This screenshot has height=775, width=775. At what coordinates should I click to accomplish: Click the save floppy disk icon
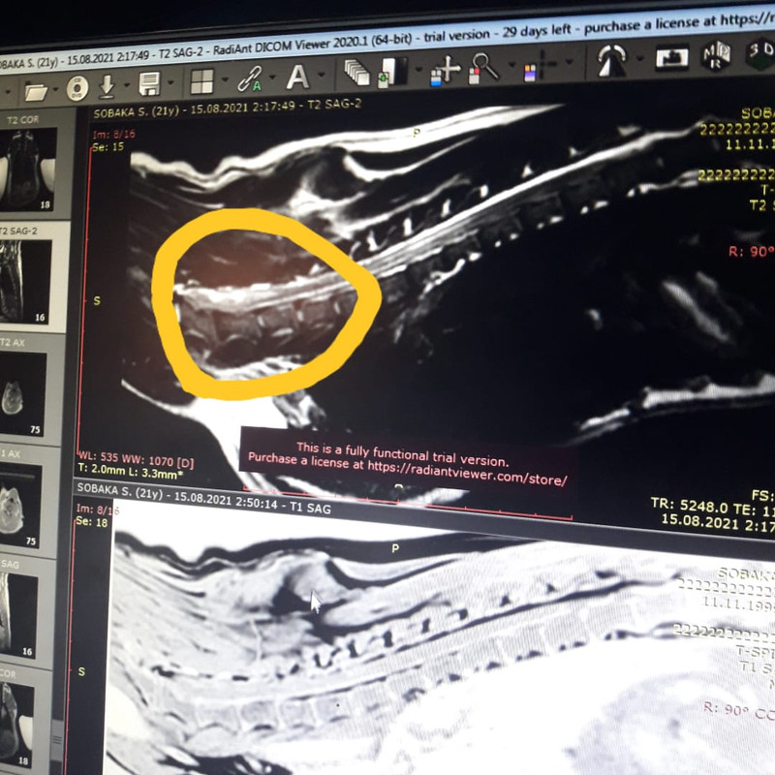pos(149,83)
